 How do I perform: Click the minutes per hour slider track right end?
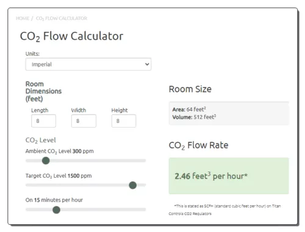(142, 209)
